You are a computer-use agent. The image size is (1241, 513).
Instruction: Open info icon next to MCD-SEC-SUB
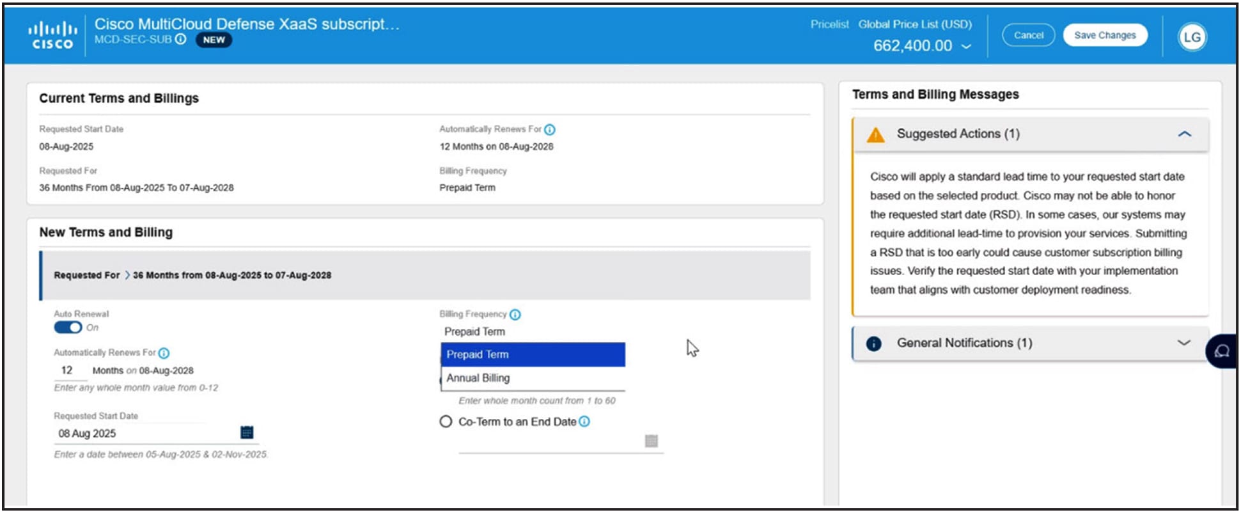(181, 40)
